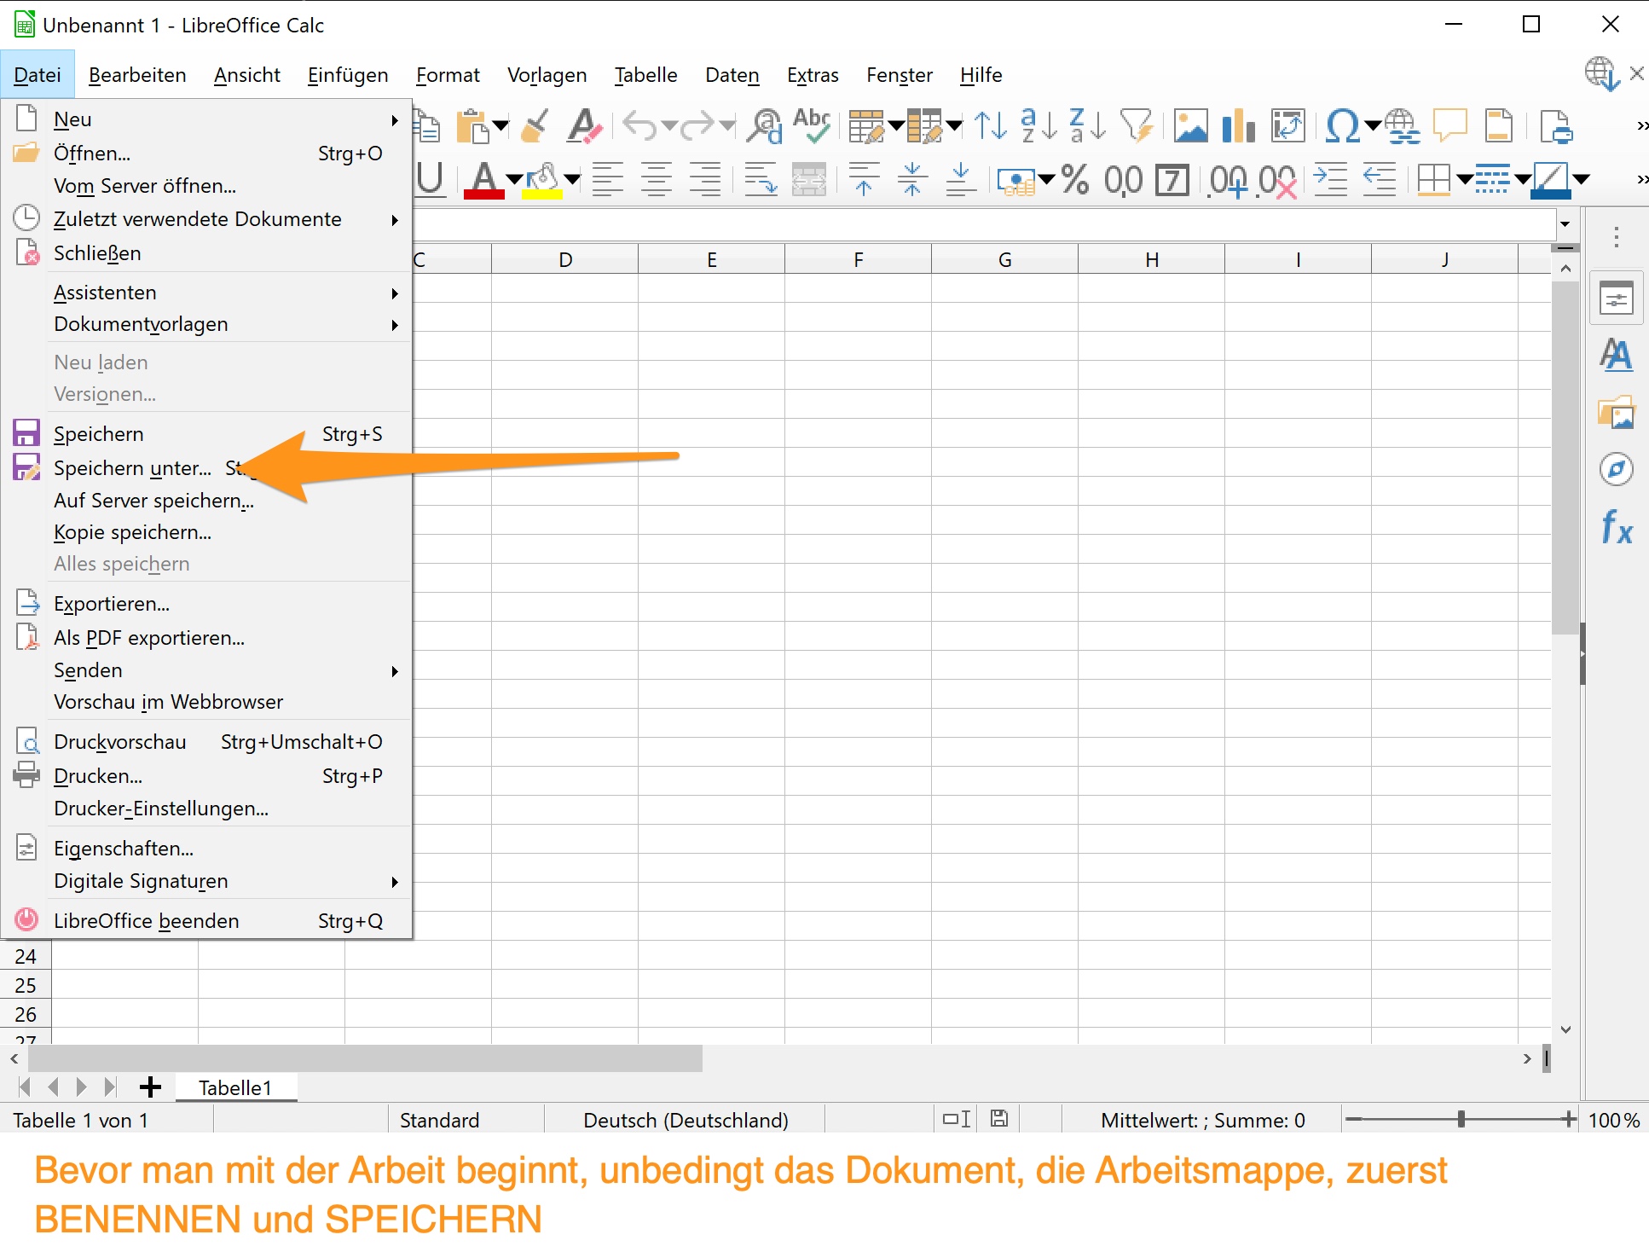Insert a chart using the chart icon
Screen dimensions: 1649x1252
point(1237,126)
